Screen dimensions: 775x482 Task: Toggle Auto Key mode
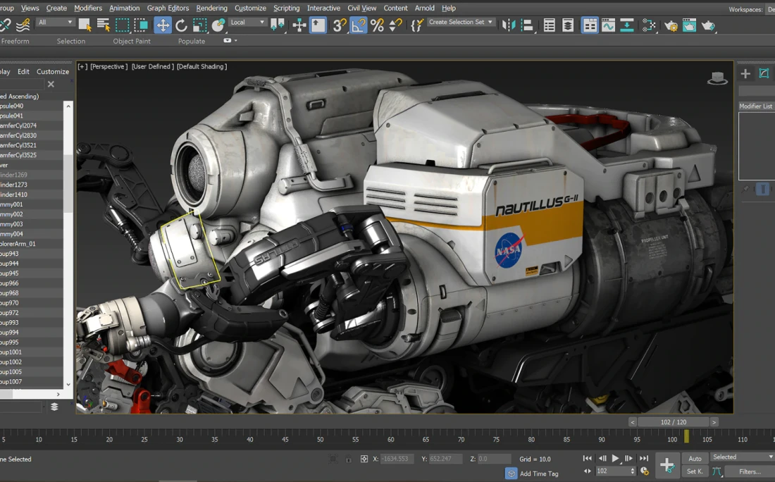(695, 458)
